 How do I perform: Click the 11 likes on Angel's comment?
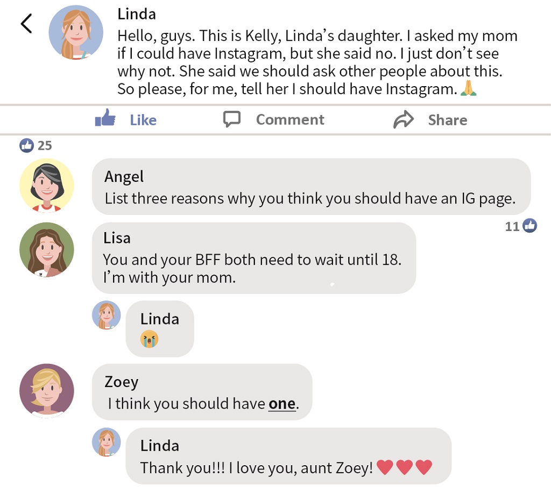[x=521, y=226]
